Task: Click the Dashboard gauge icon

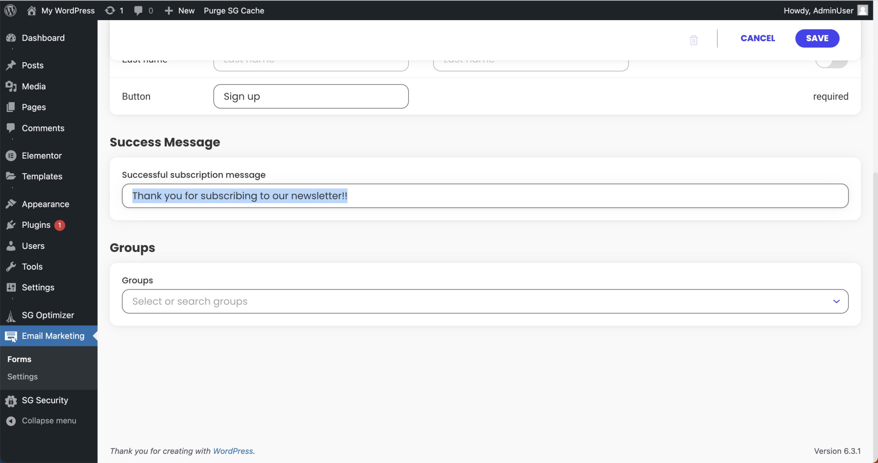Action: point(11,38)
